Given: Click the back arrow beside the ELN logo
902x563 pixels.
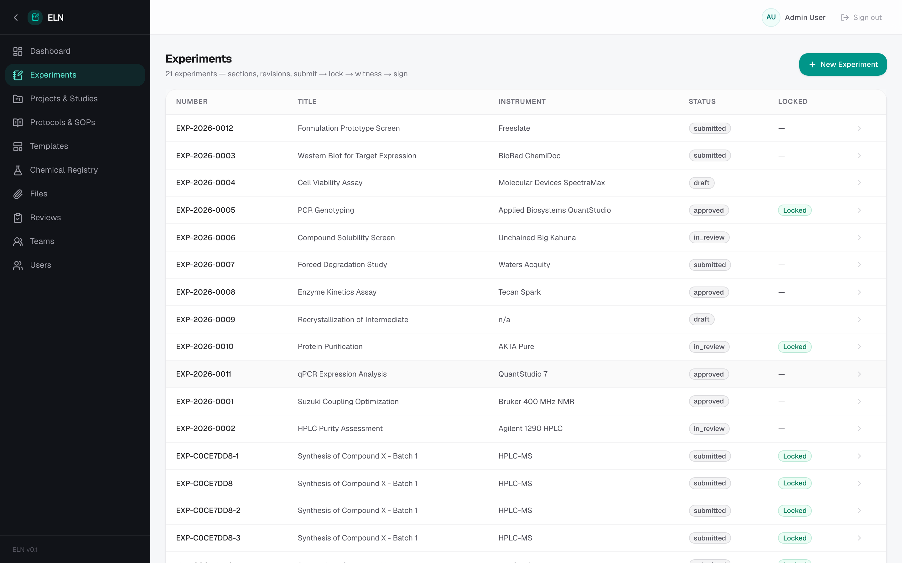Looking at the screenshot, I should (x=16, y=18).
